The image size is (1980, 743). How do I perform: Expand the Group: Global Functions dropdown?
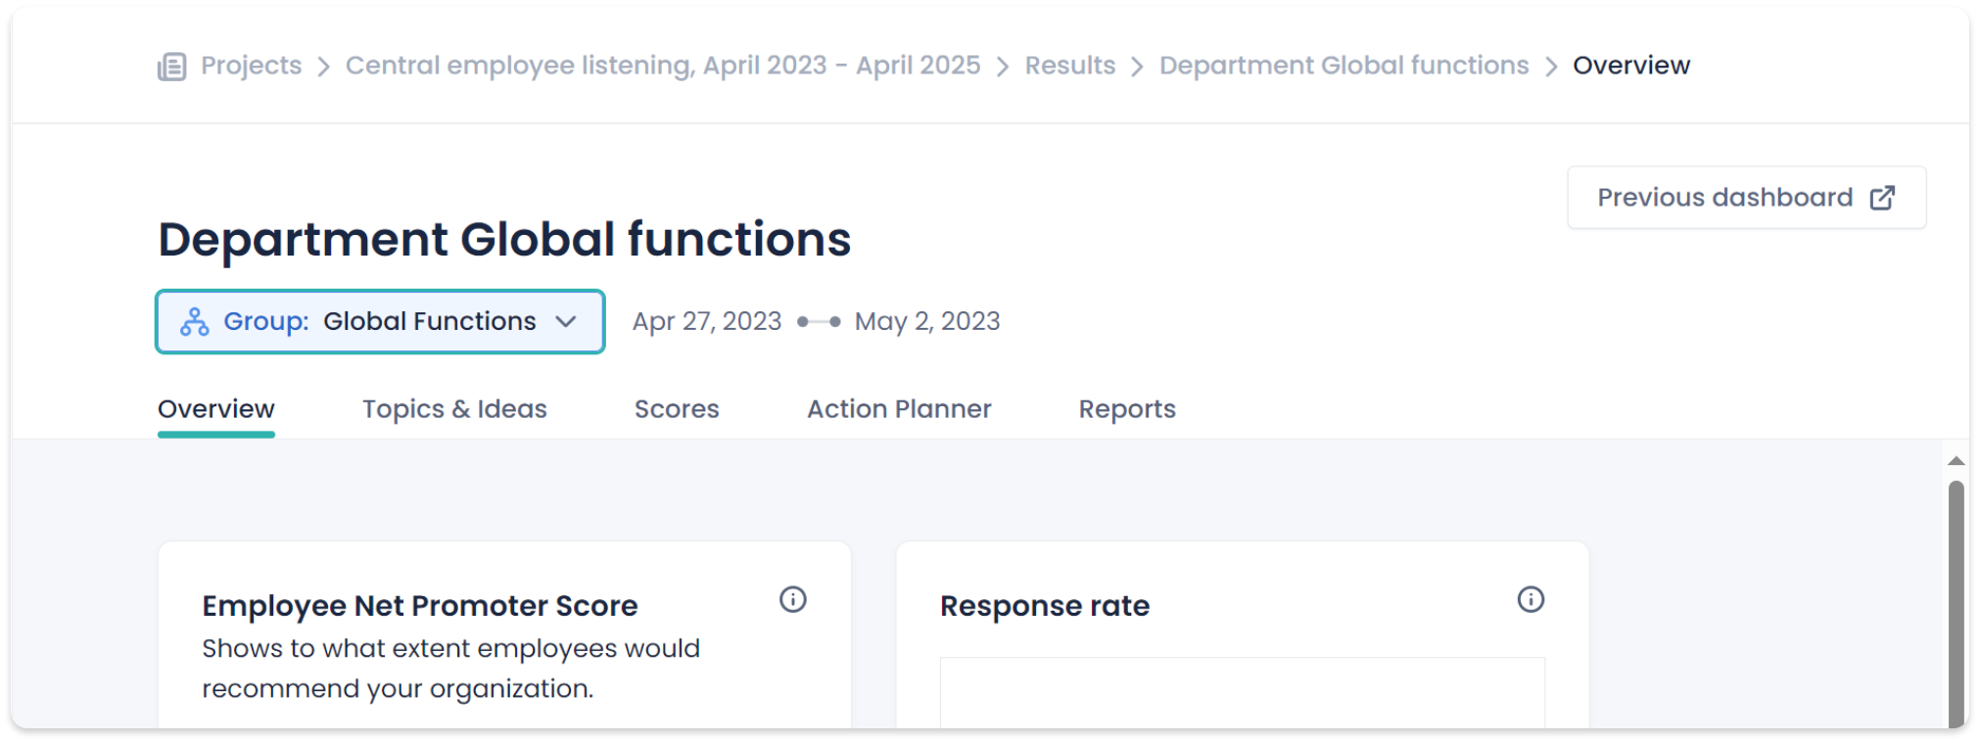click(x=380, y=321)
